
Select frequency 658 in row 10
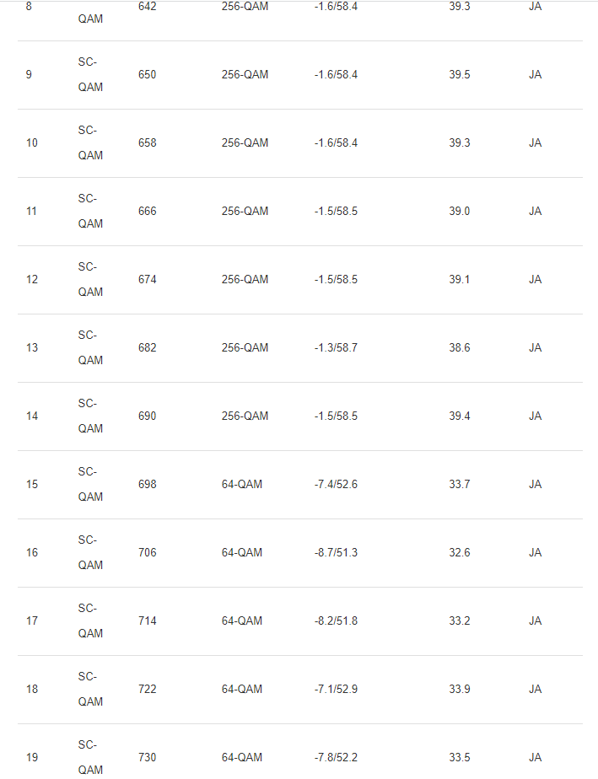pos(147,143)
